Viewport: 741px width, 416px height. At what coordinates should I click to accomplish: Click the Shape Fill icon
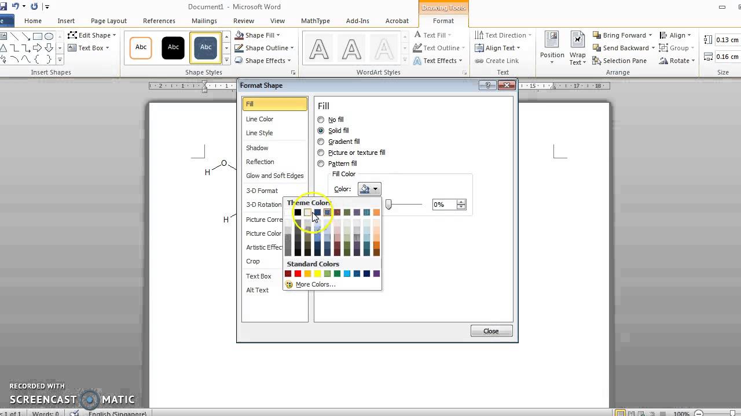239,35
